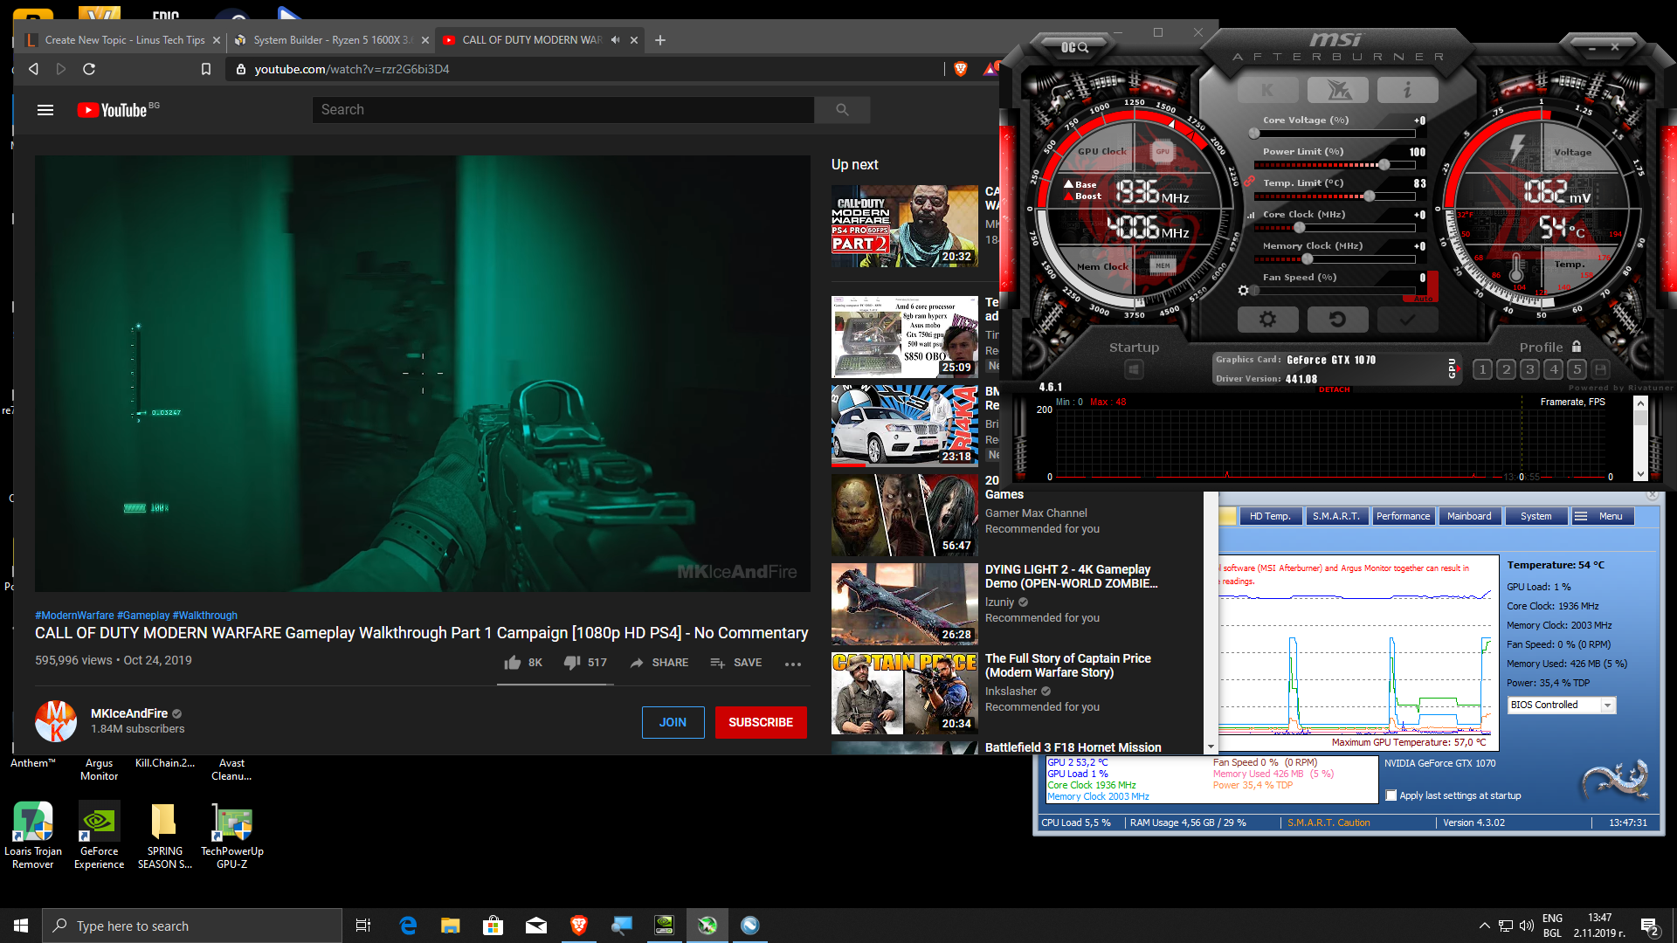
Task: Open Afterburner OC Scanner button
Action: point(1074,47)
